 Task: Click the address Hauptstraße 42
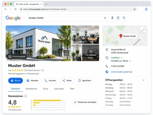pos(118,50)
